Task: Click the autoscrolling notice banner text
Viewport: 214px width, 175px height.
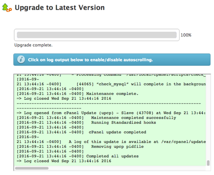Action: [90, 60]
